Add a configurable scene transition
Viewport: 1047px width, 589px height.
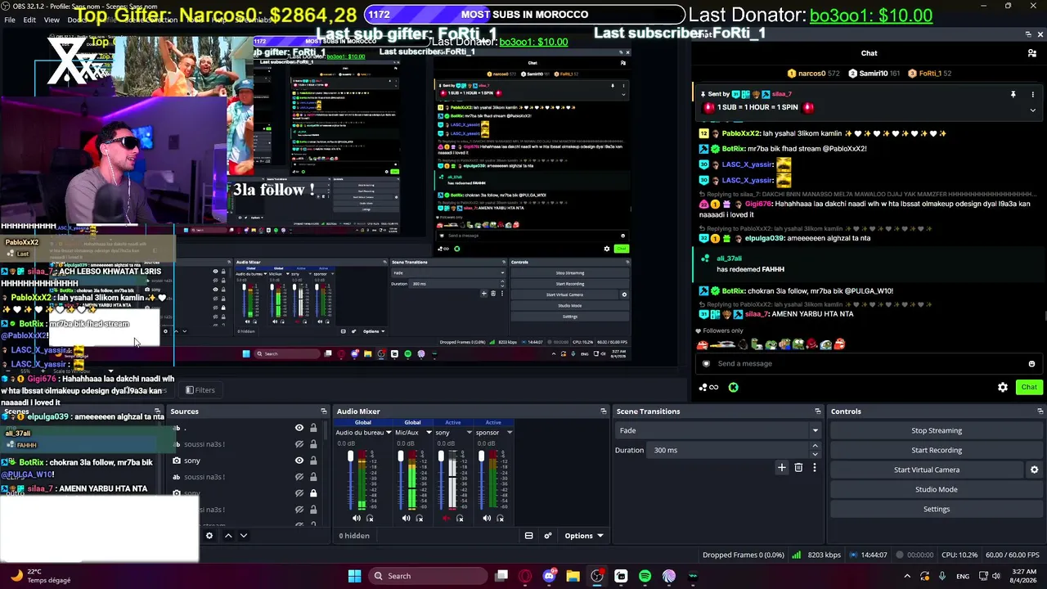[x=782, y=468]
